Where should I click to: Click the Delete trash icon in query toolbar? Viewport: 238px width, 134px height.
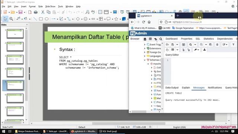[217, 45]
